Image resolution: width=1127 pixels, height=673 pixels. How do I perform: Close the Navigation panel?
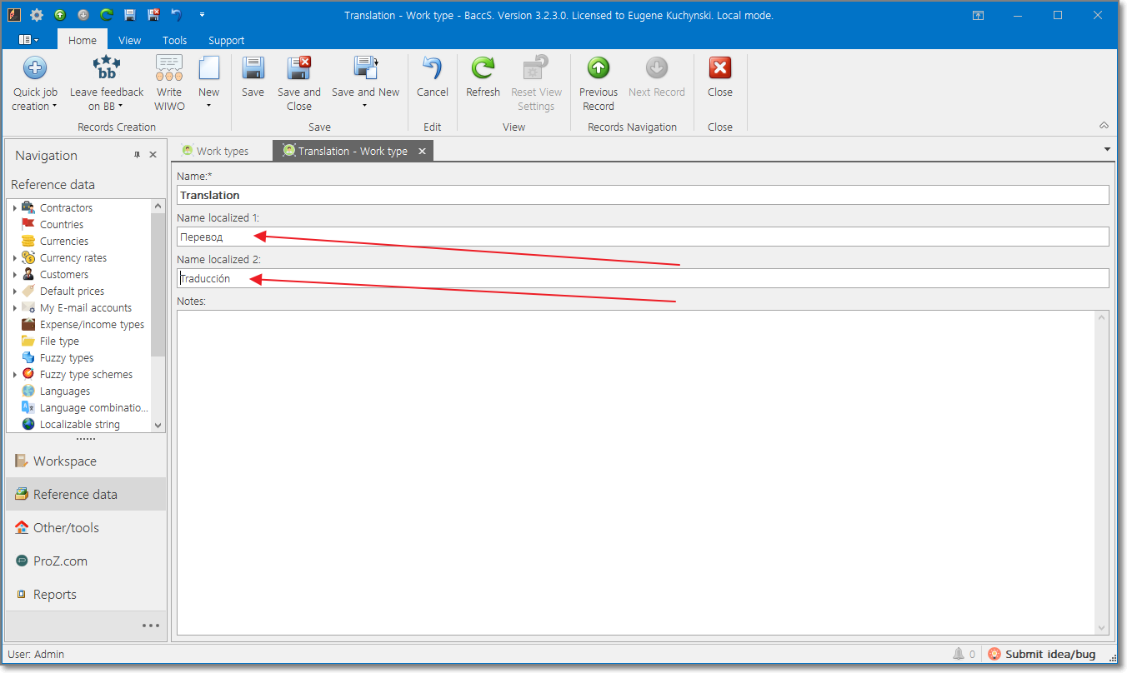click(x=153, y=155)
